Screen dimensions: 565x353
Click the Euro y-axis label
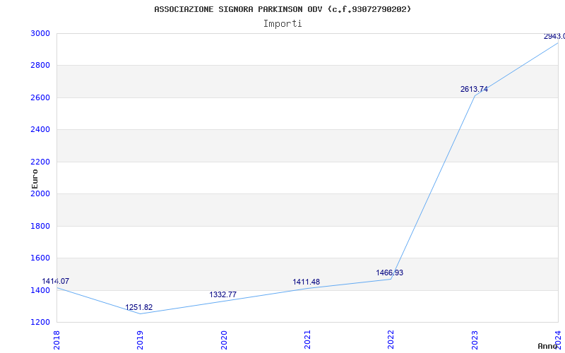[x=35, y=178]
